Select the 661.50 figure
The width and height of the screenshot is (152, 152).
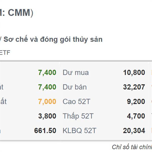(x=45, y=130)
